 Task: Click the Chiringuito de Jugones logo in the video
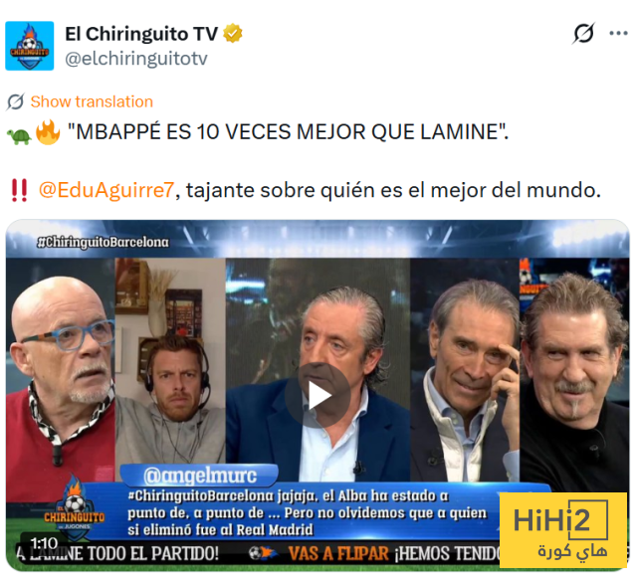[x=75, y=507]
